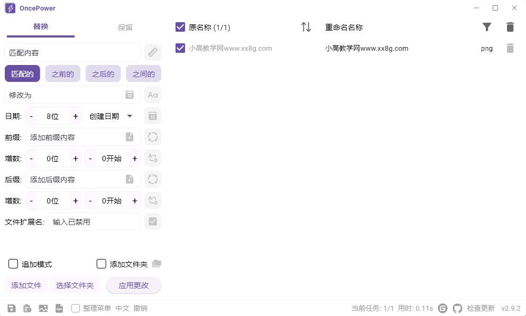
Task: Click the renamed name 小高教学网www.xx8g.com cell
Action: (367, 48)
